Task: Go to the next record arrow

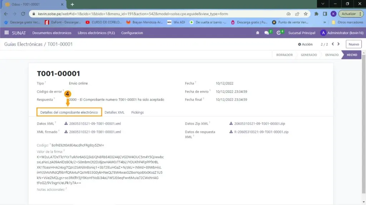Action: tap(339, 44)
